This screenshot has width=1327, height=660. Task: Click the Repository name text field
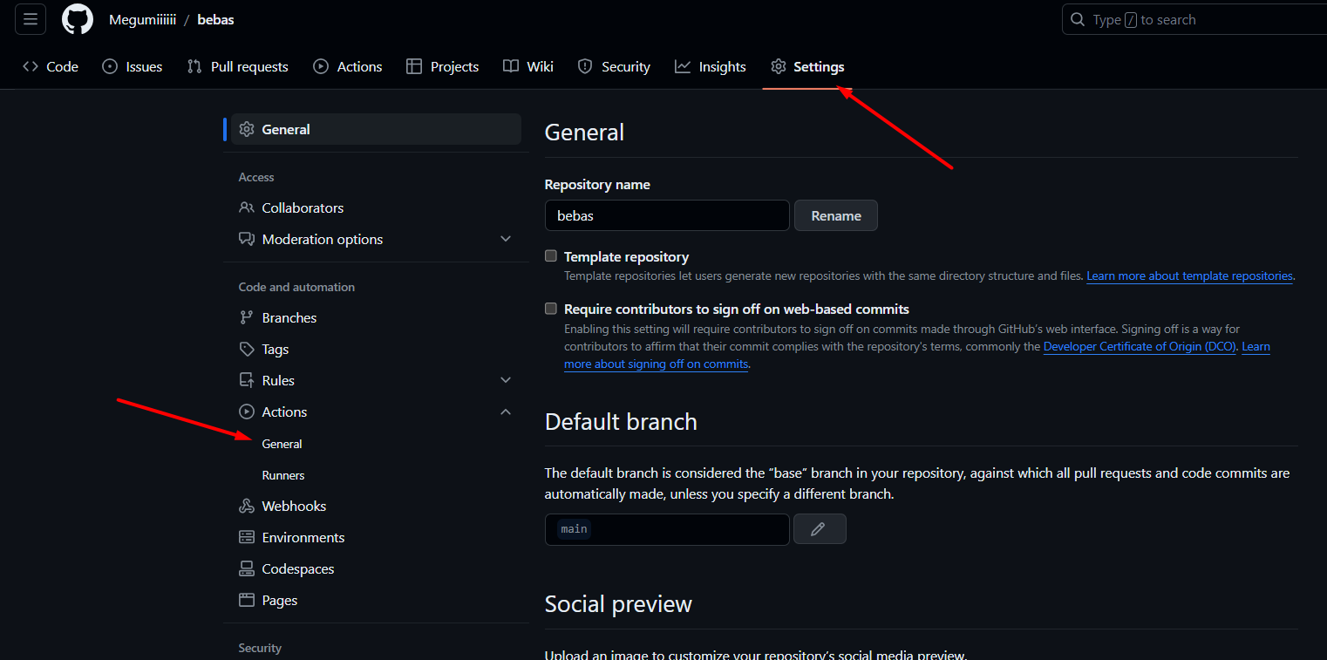pyautogui.click(x=666, y=216)
